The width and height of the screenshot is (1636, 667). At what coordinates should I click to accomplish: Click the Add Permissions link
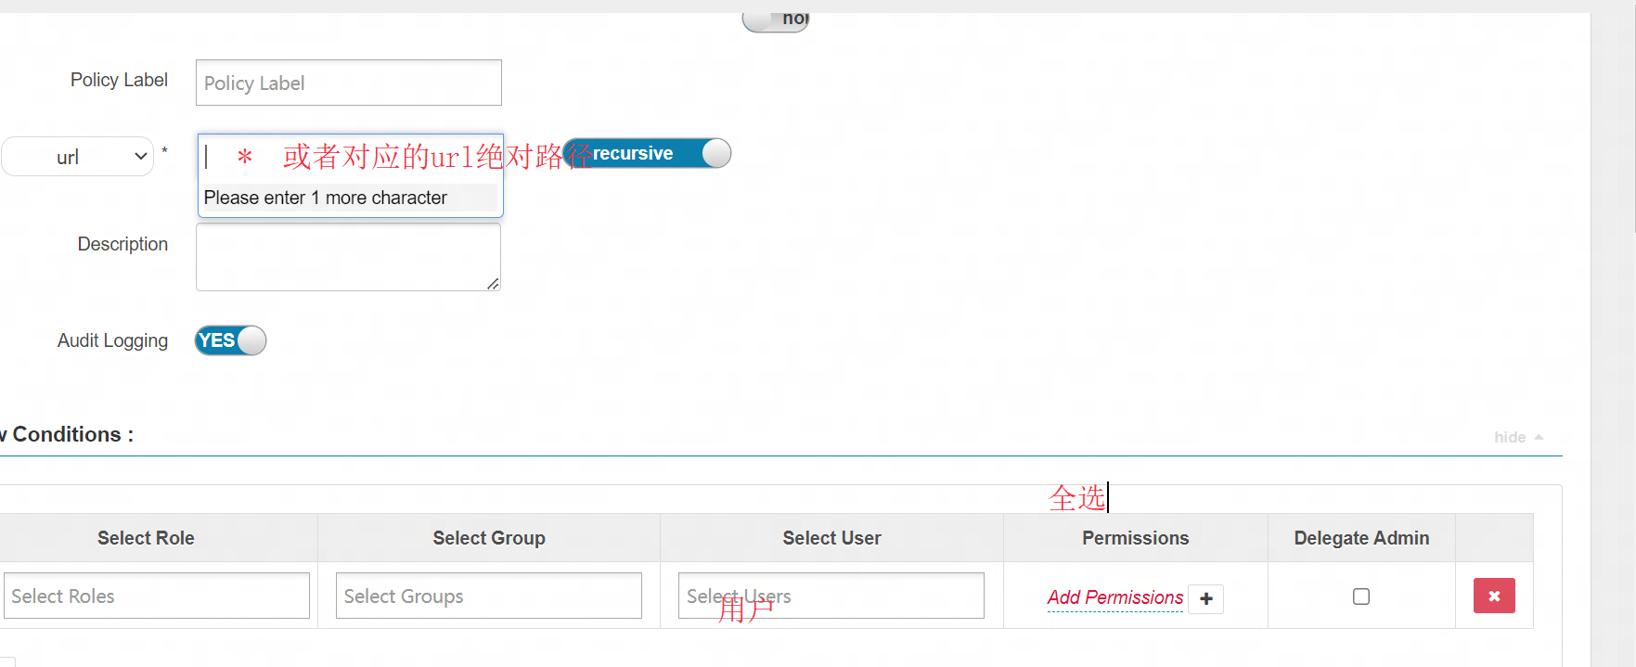1114,598
